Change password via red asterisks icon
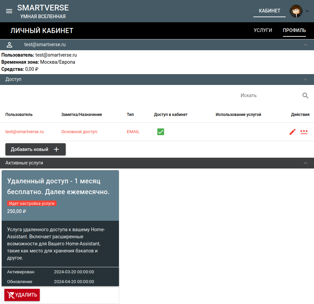Screen dimensions: 314x304 pyautogui.click(x=304, y=132)
